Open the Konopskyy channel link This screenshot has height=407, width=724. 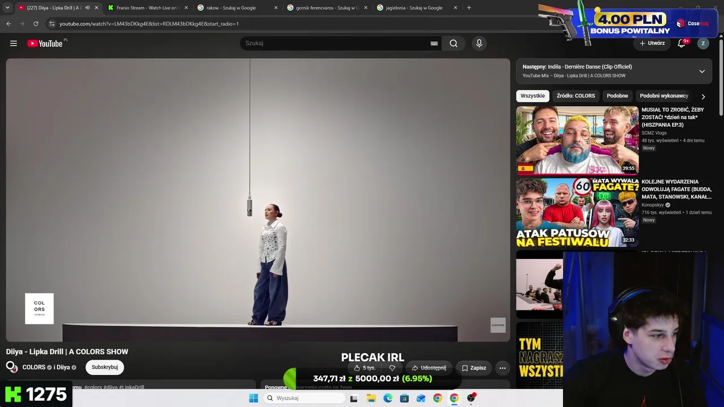coord(653,205)
